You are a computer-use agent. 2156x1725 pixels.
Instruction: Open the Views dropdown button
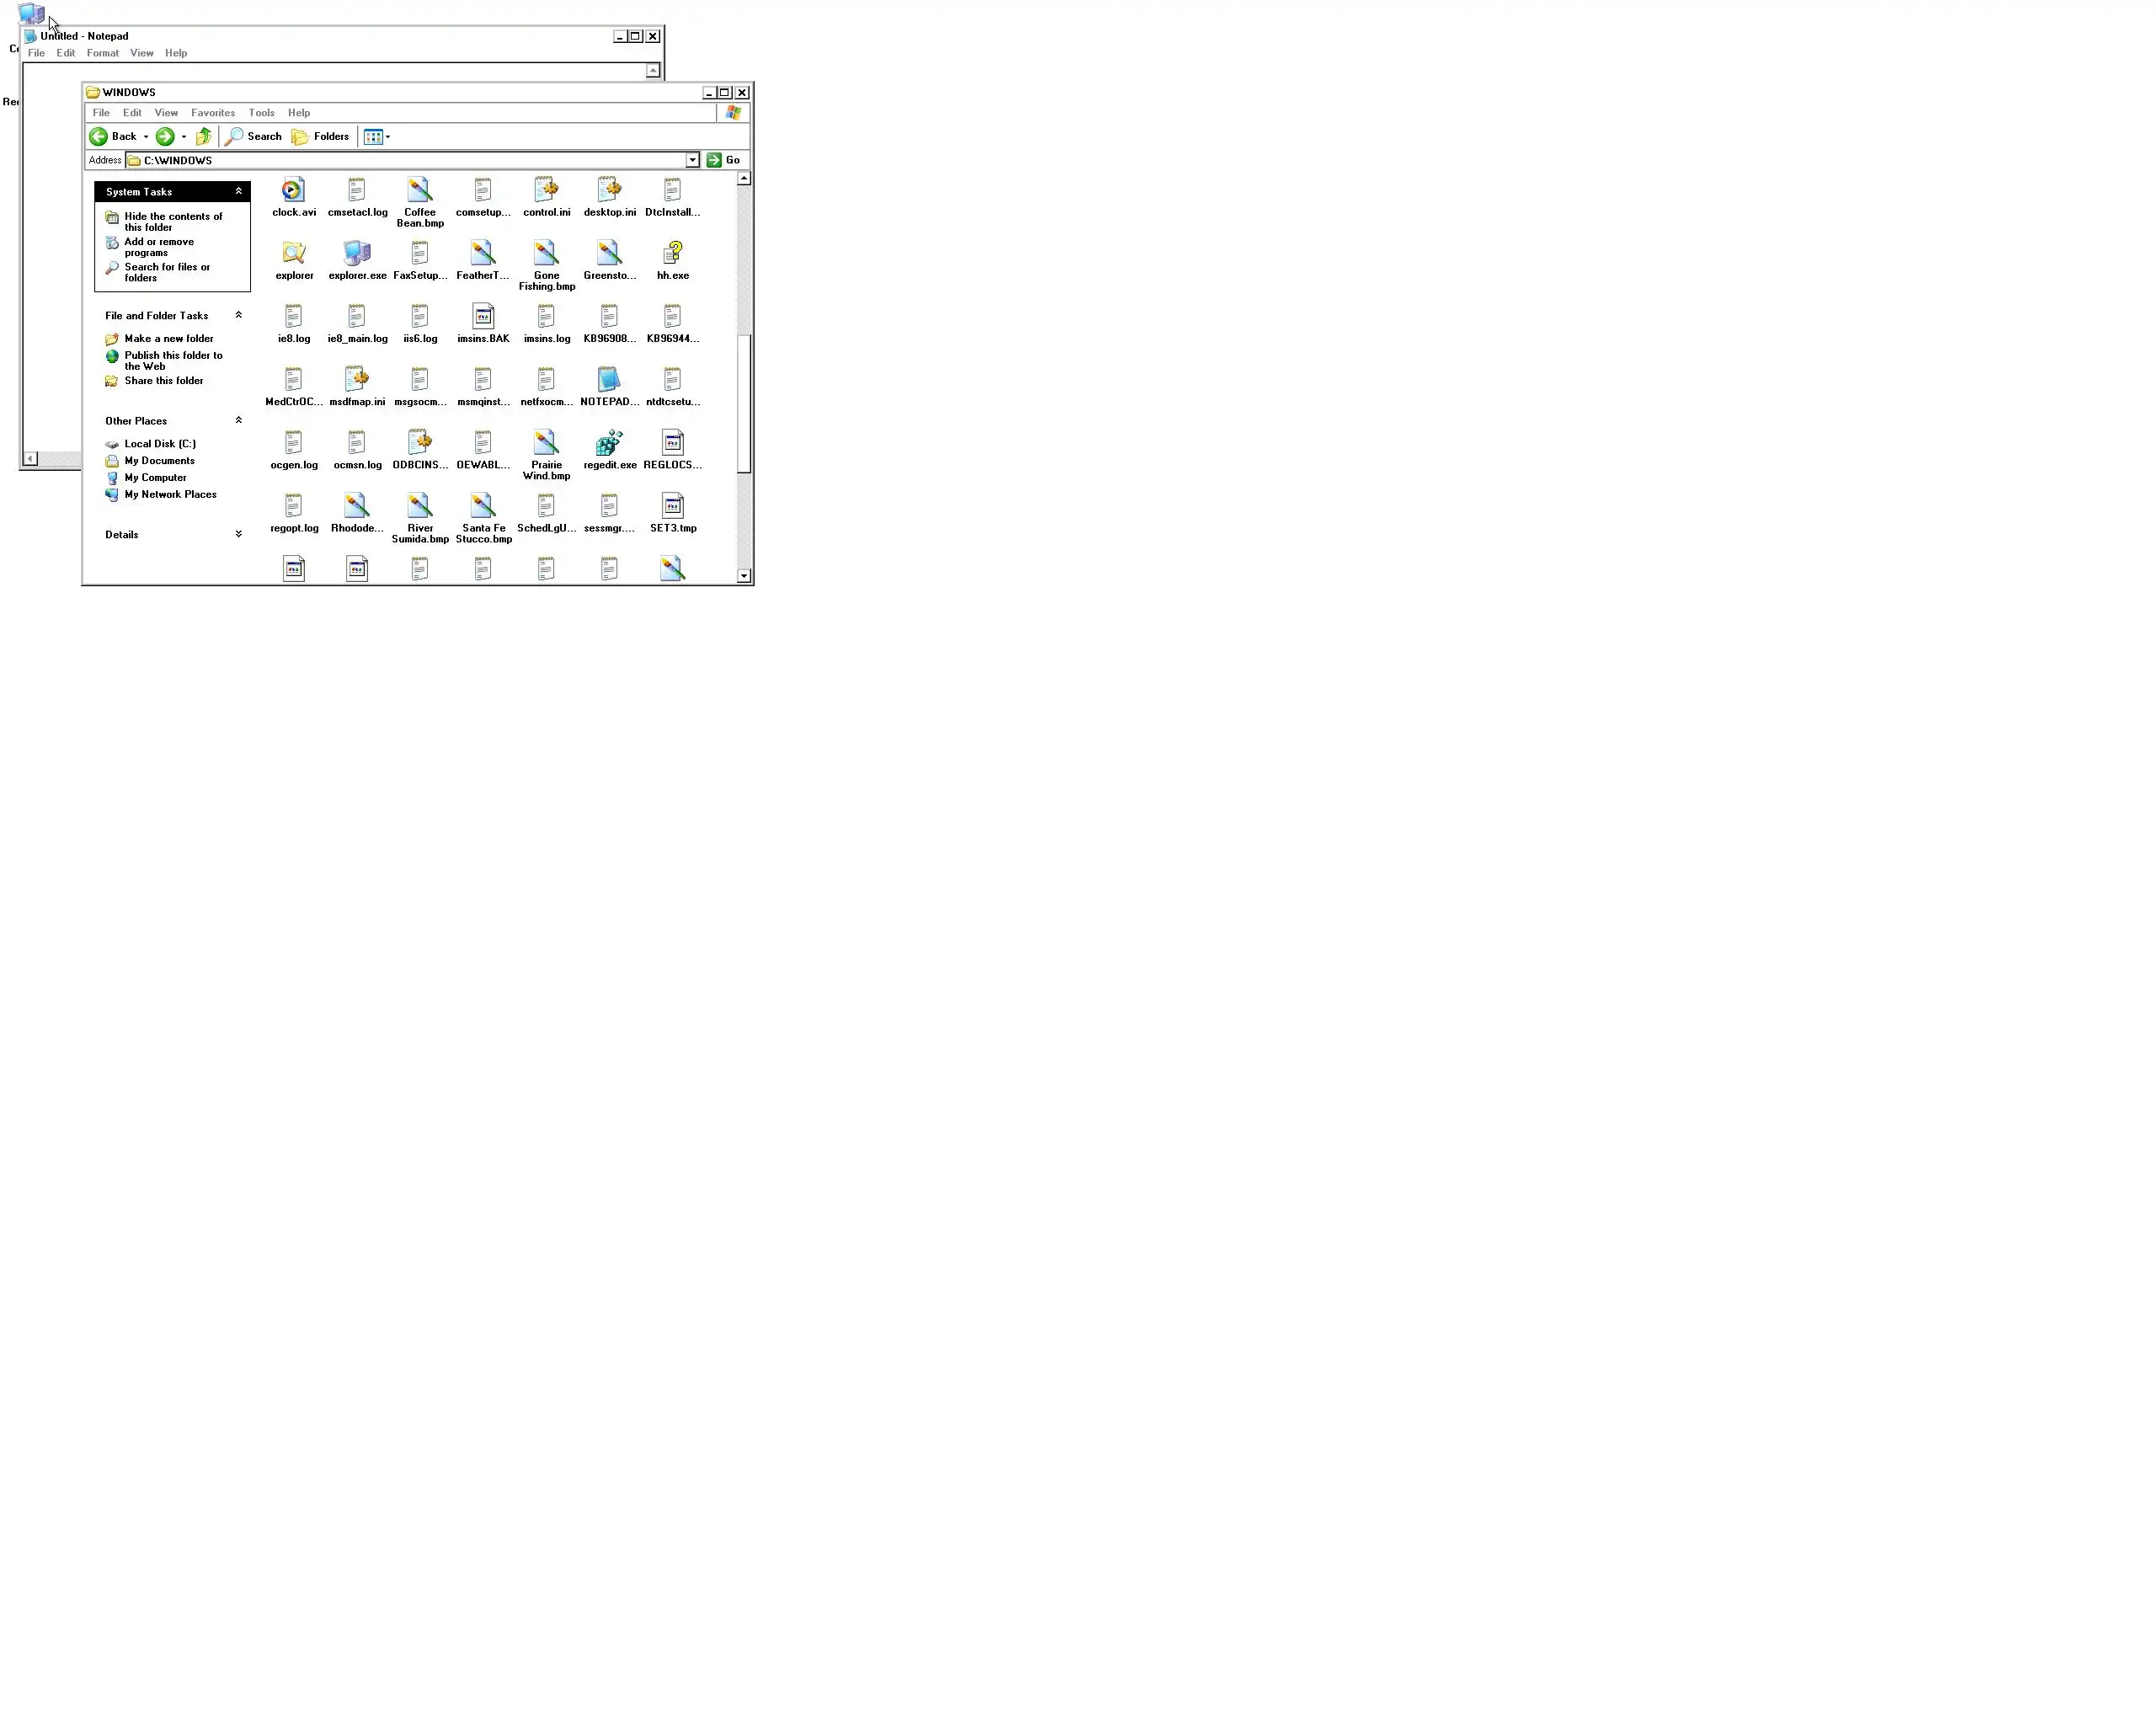click(x=377, y=137)
